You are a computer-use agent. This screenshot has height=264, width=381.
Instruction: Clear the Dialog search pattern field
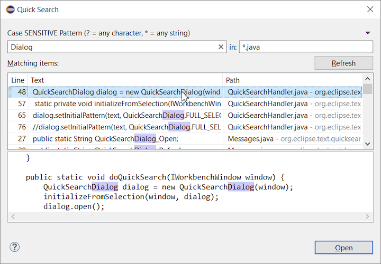coord(221,47)
